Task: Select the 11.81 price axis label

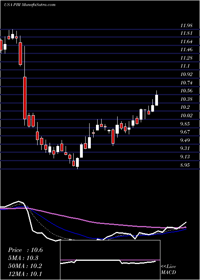Action: [x=186, y=33]
